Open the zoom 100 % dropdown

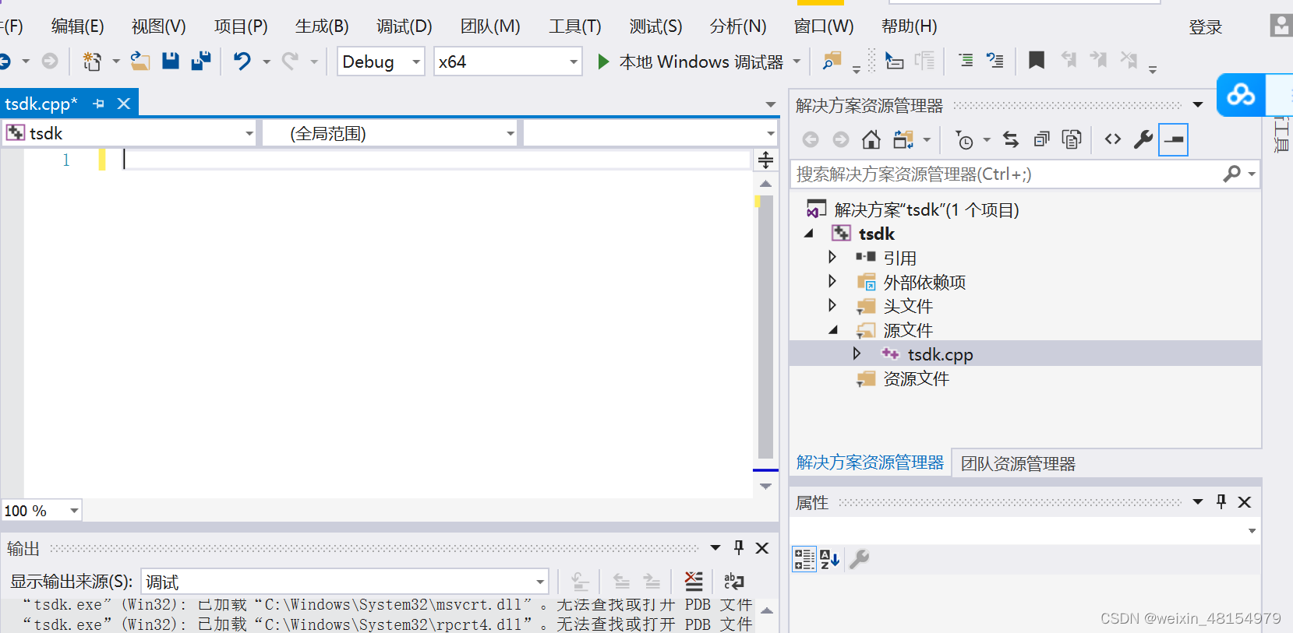tap(74, 511)
